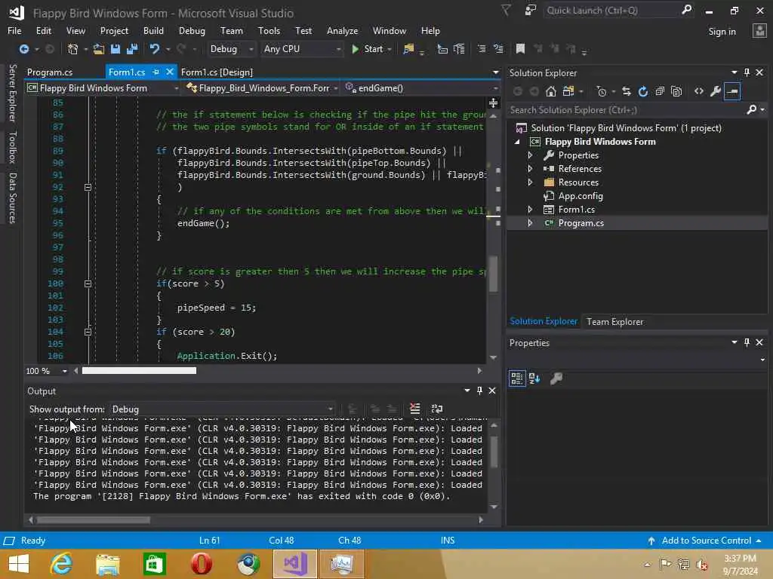773x579 pixels.
Task: Click the Navigate Backward toolbar icon
Action: 23,49
